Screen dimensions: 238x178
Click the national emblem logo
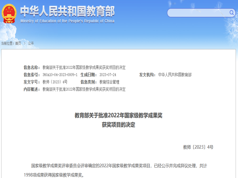tap(9, 13)
